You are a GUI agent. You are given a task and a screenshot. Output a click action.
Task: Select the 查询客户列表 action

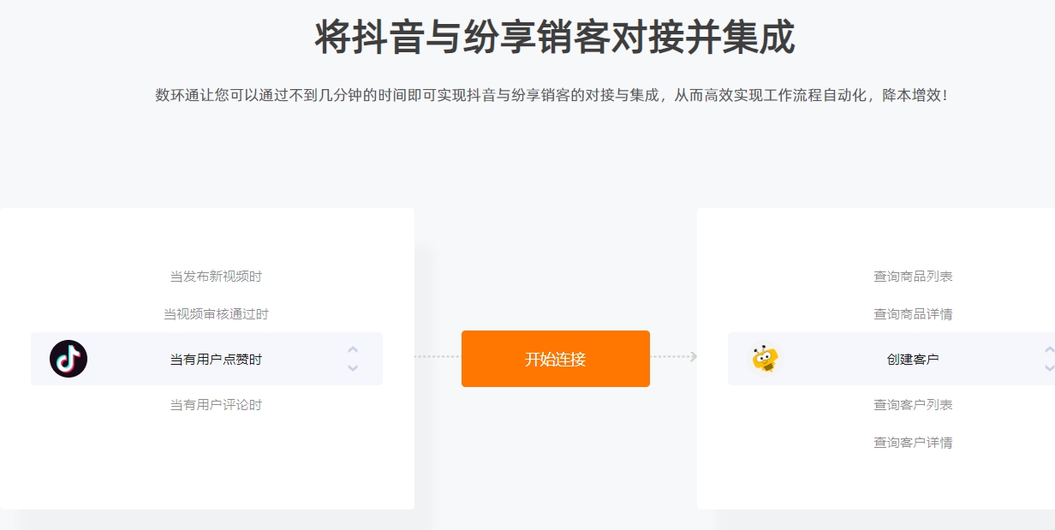(913, 405)
